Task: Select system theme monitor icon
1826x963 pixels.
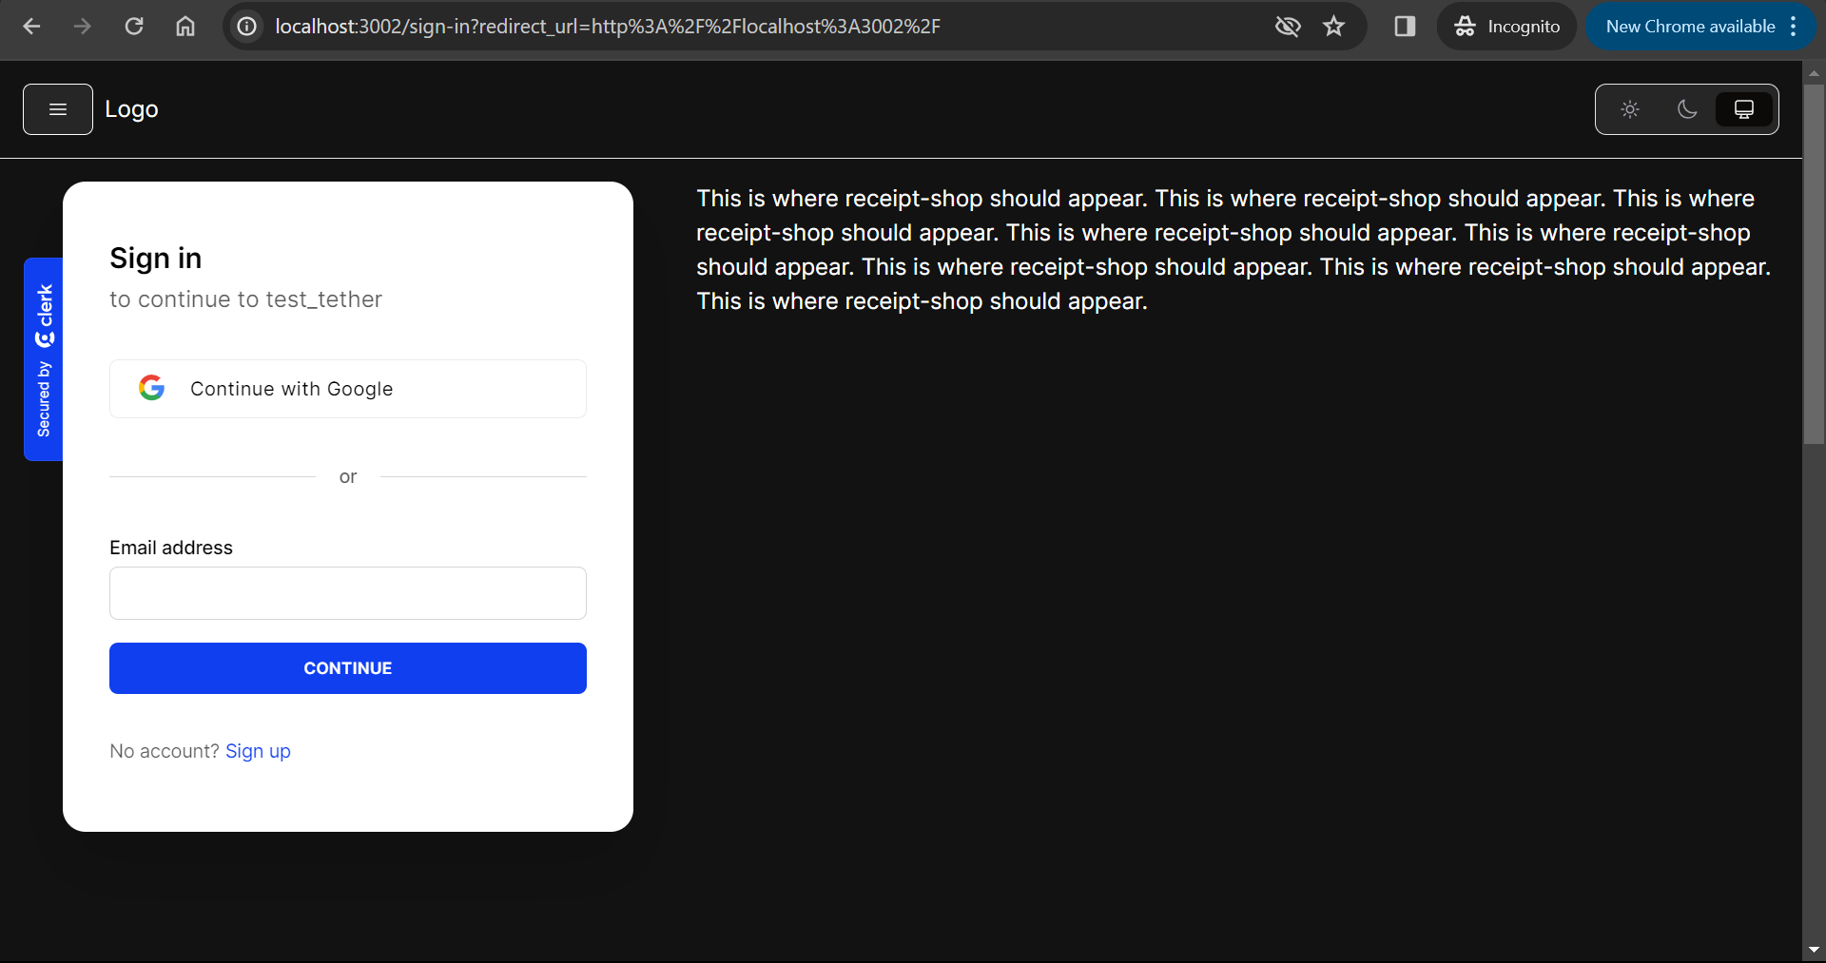Action: [1744, 109]
